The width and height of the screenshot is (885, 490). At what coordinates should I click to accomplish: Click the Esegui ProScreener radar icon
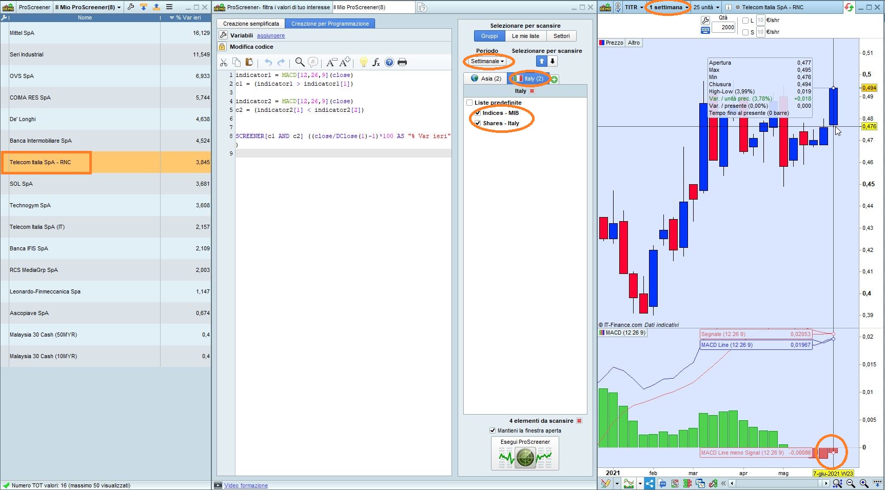click(525, 457)
